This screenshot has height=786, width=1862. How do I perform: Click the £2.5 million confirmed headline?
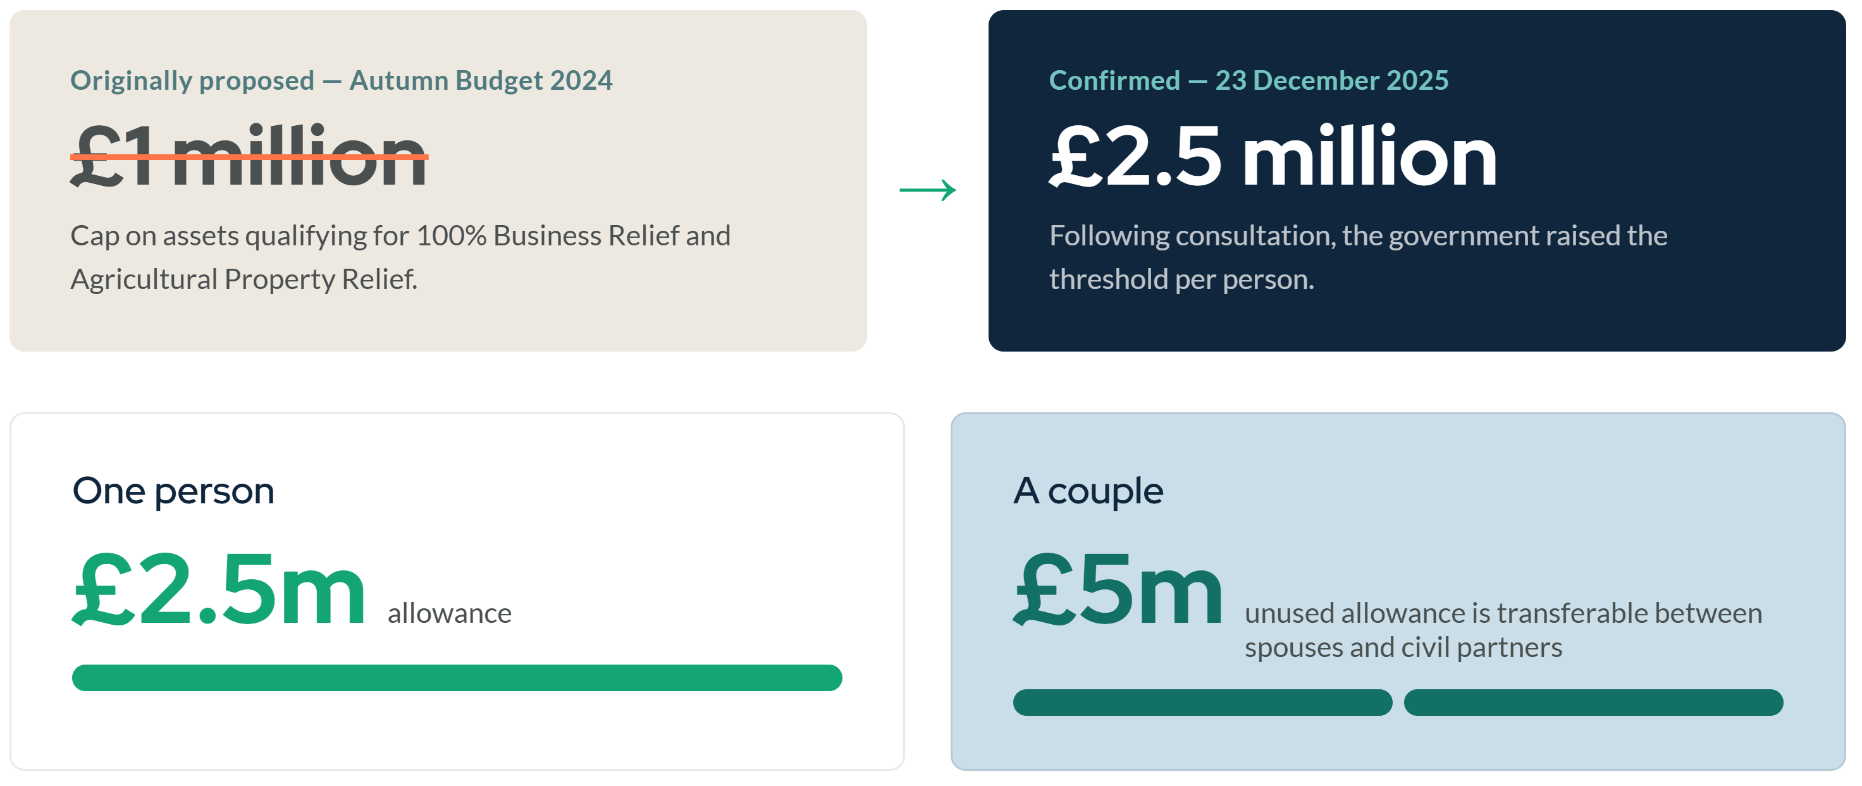pyautogui.click(x=1273, y=156)
